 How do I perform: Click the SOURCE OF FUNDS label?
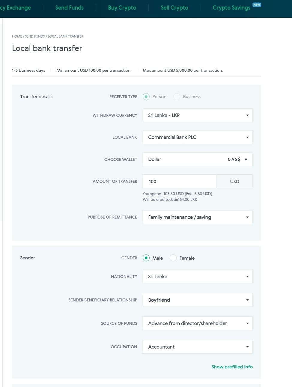[119, 323]
